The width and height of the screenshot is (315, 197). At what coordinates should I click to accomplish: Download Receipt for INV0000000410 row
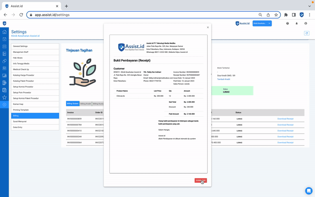pos(285,131)
